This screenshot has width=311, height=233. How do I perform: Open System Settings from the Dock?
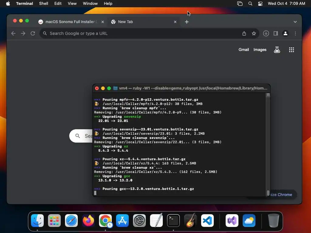coord(139,221)
